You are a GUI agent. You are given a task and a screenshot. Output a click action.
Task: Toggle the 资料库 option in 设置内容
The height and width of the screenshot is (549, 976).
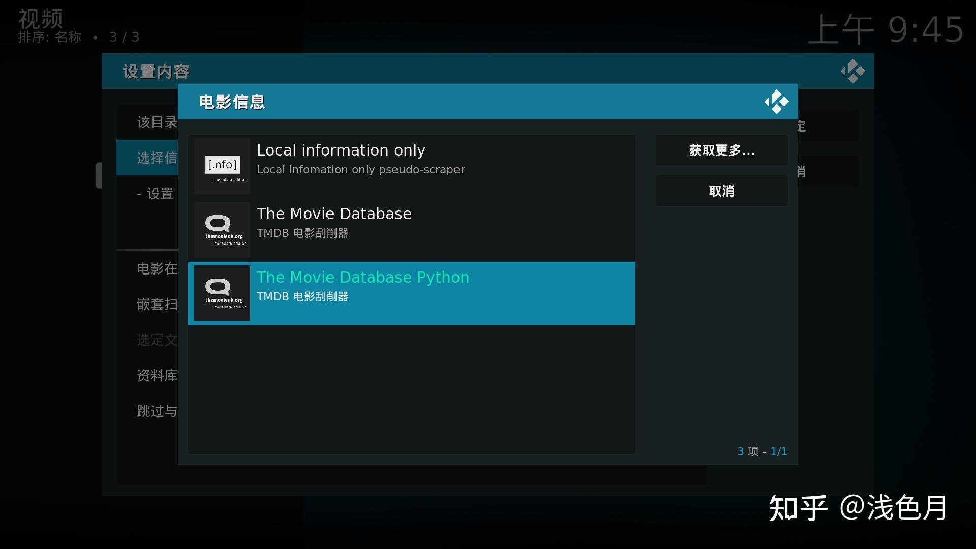pyautogui.click(x=147, y=375)
